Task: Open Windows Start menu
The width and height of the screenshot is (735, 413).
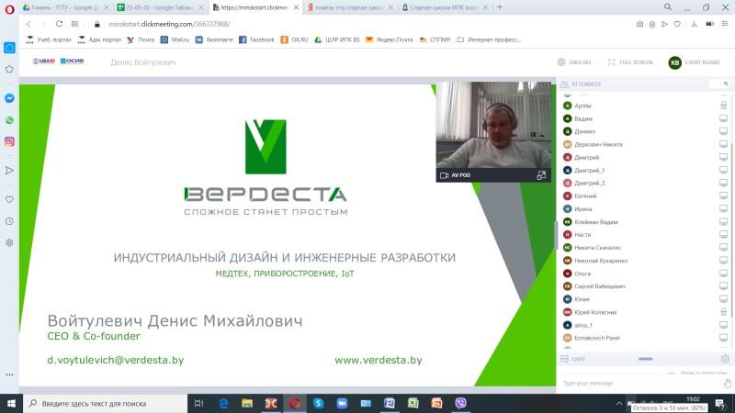Action: pyautogui.click(x=11, y=404)
